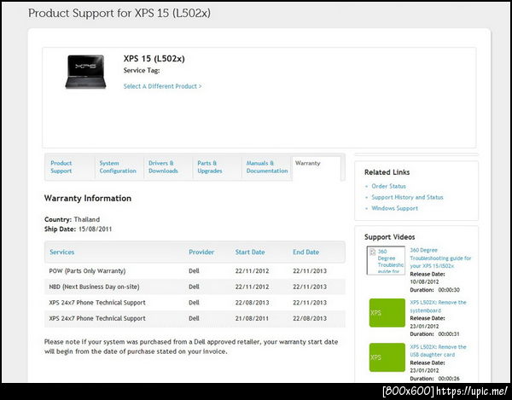512x400 pixels.
Task: Select the NBD (Next Business Day on-site) row
Action: [195, 287]
